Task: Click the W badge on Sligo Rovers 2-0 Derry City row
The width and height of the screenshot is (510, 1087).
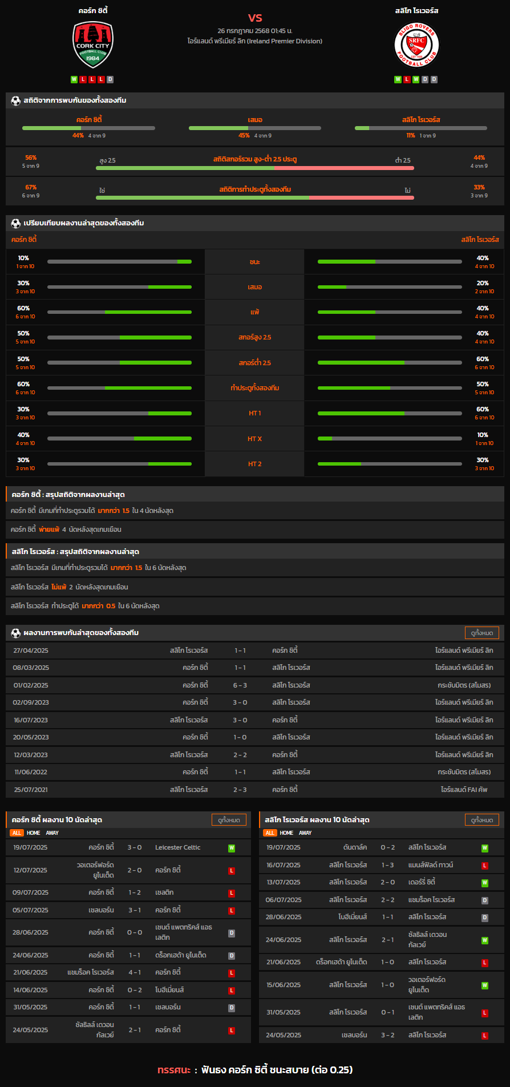Action: pyautogui.click(x=485, y=883)
